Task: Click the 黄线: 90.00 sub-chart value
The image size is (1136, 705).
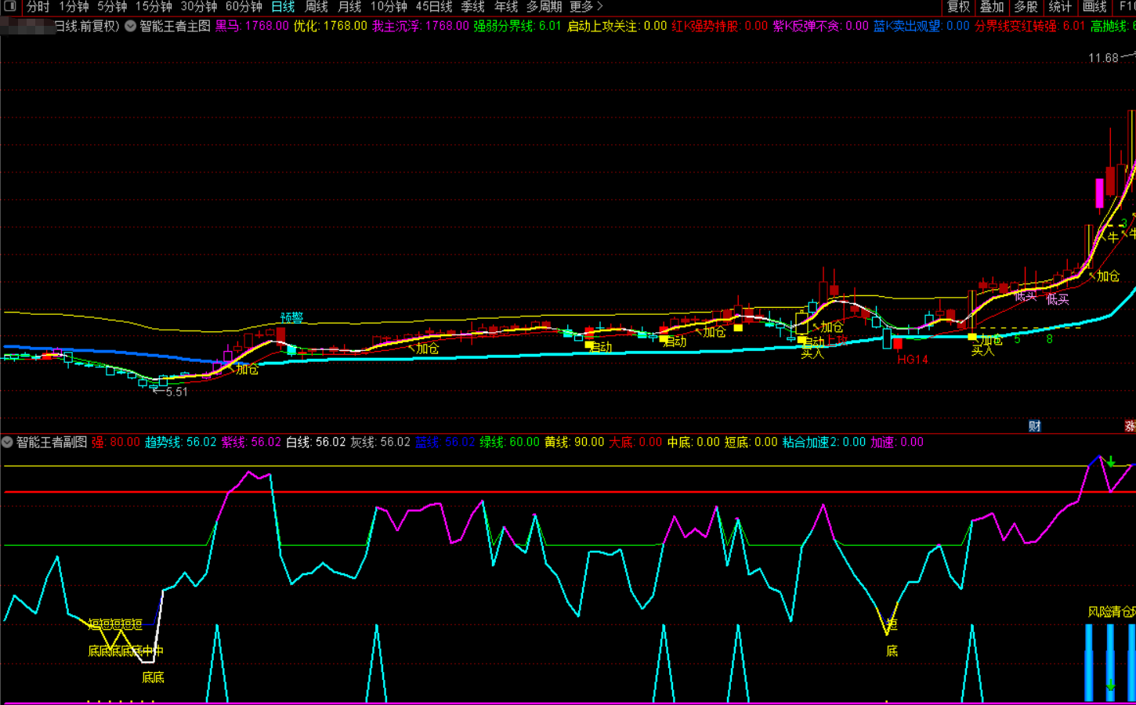Action: tap(574, 442)
